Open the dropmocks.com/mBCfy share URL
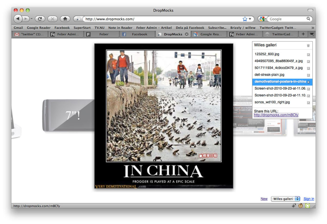The image size is (327, 224). pyautogui.click(x=276, y=115)
